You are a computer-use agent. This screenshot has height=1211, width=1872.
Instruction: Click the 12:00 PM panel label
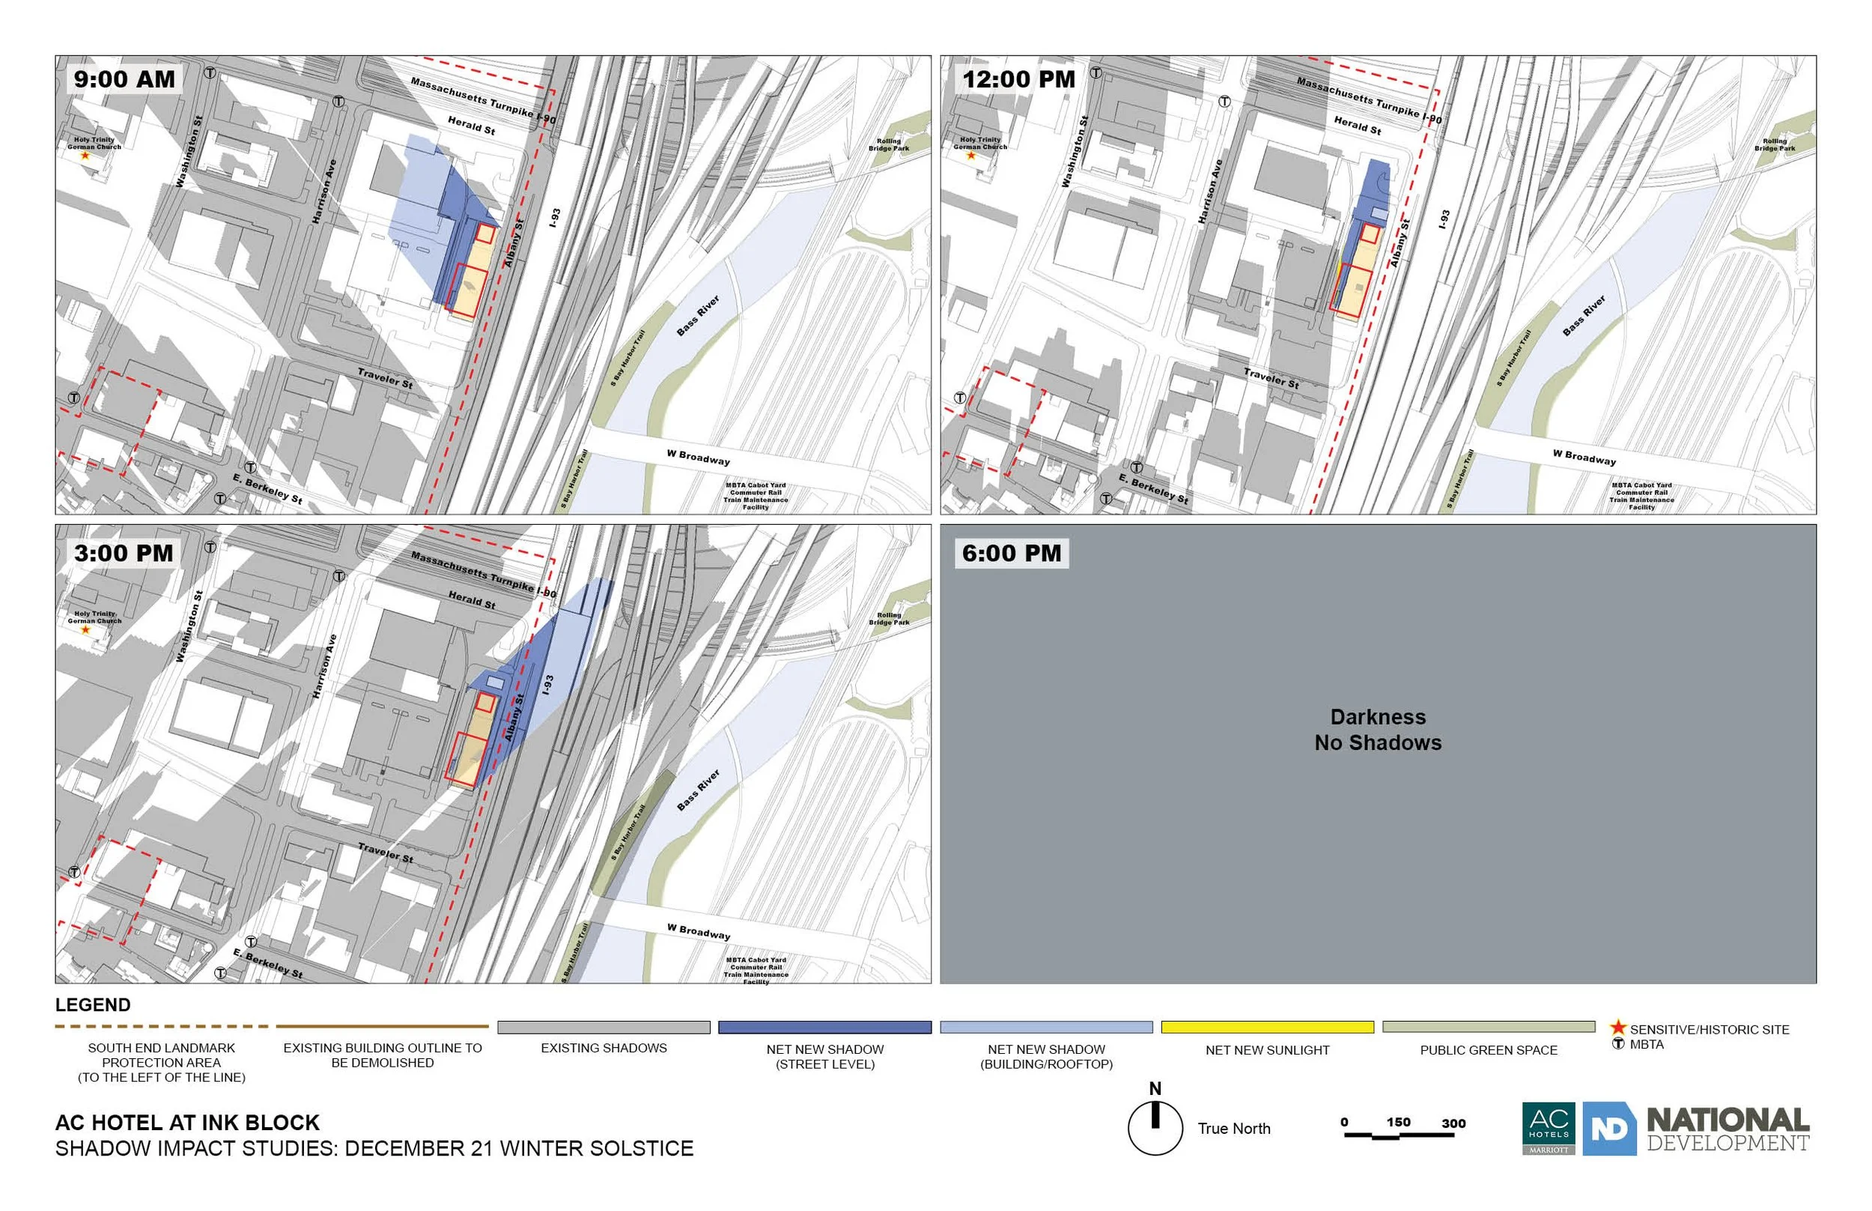(1018, 79)
